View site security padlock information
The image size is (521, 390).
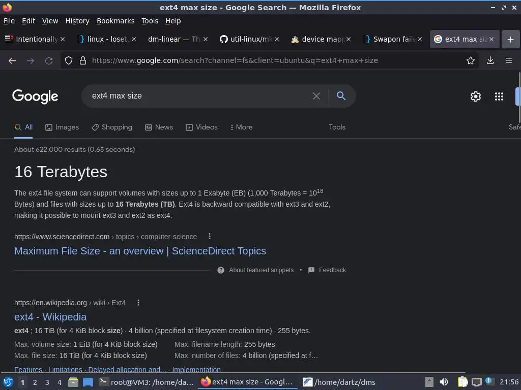coord(83,60)
